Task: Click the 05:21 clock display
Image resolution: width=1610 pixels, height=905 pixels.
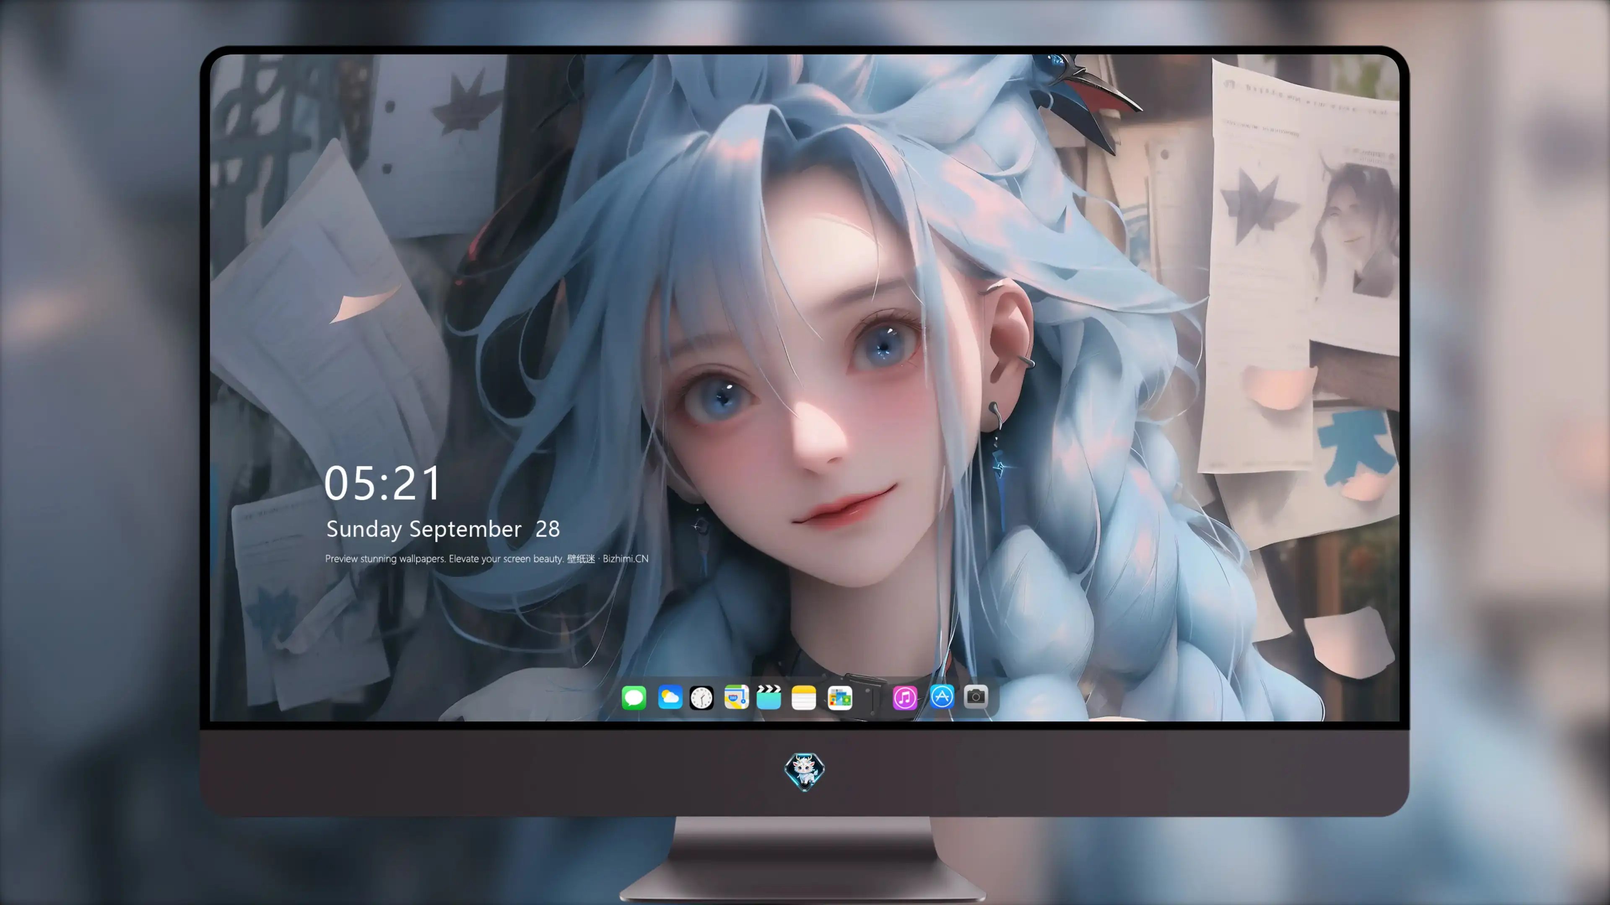Action: (382, 484)
